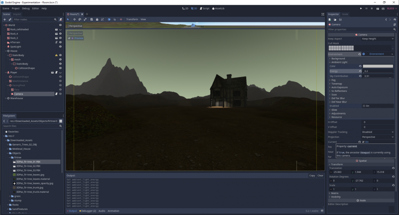Open the Debug menu

26,8
